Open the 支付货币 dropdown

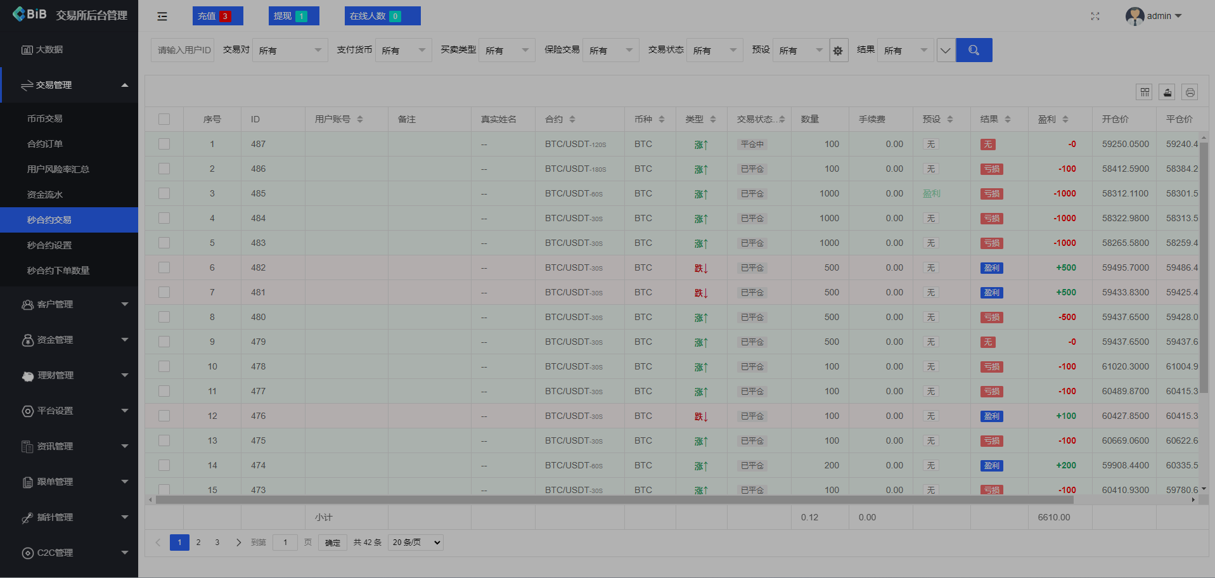tap(403, 50)
